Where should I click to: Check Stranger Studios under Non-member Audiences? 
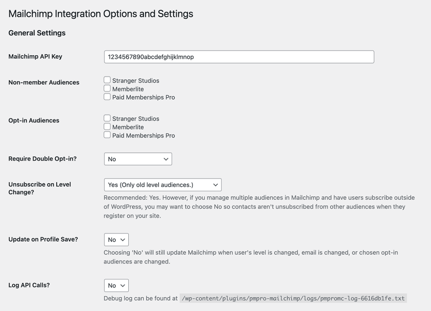click(107, 80)
